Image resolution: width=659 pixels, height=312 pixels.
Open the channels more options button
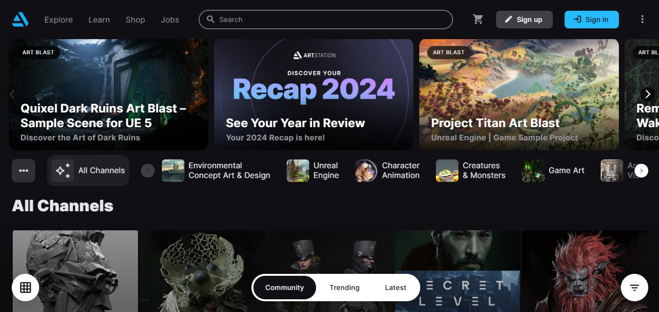tap(23, 171)
